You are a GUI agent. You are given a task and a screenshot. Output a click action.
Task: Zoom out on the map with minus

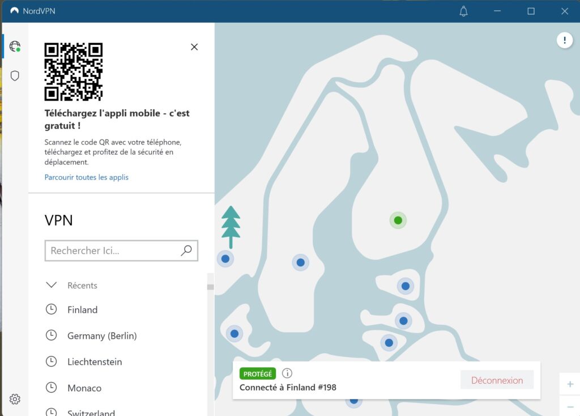tap(570, 406)
